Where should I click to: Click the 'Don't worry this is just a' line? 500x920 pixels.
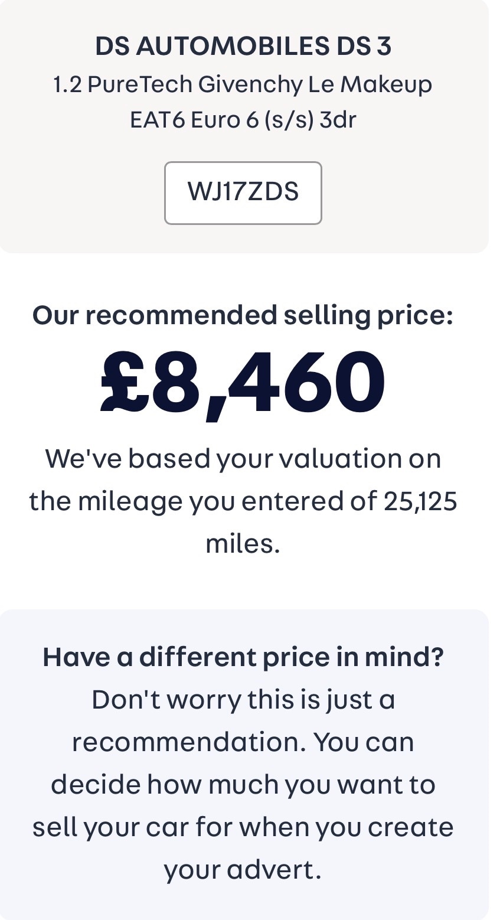coord(243,700)
